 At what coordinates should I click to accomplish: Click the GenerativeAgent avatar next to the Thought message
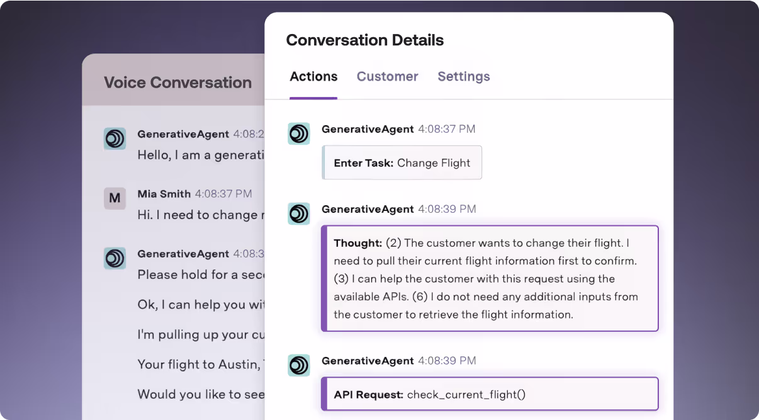(x=299, y=213)
